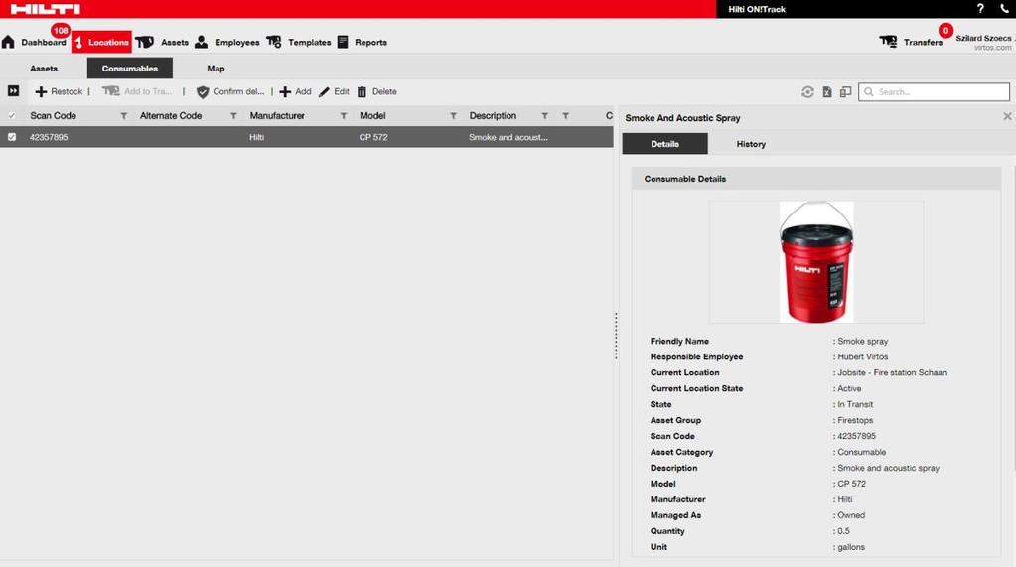
Task: Uncheck the row 42357895 checkbox
Action: (x=12, y=137)
